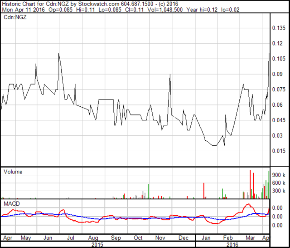Image resolution: width=290 pixels, height=248 pixels.
Task: Click the red volume bar in January
Action: pos(204,191)
